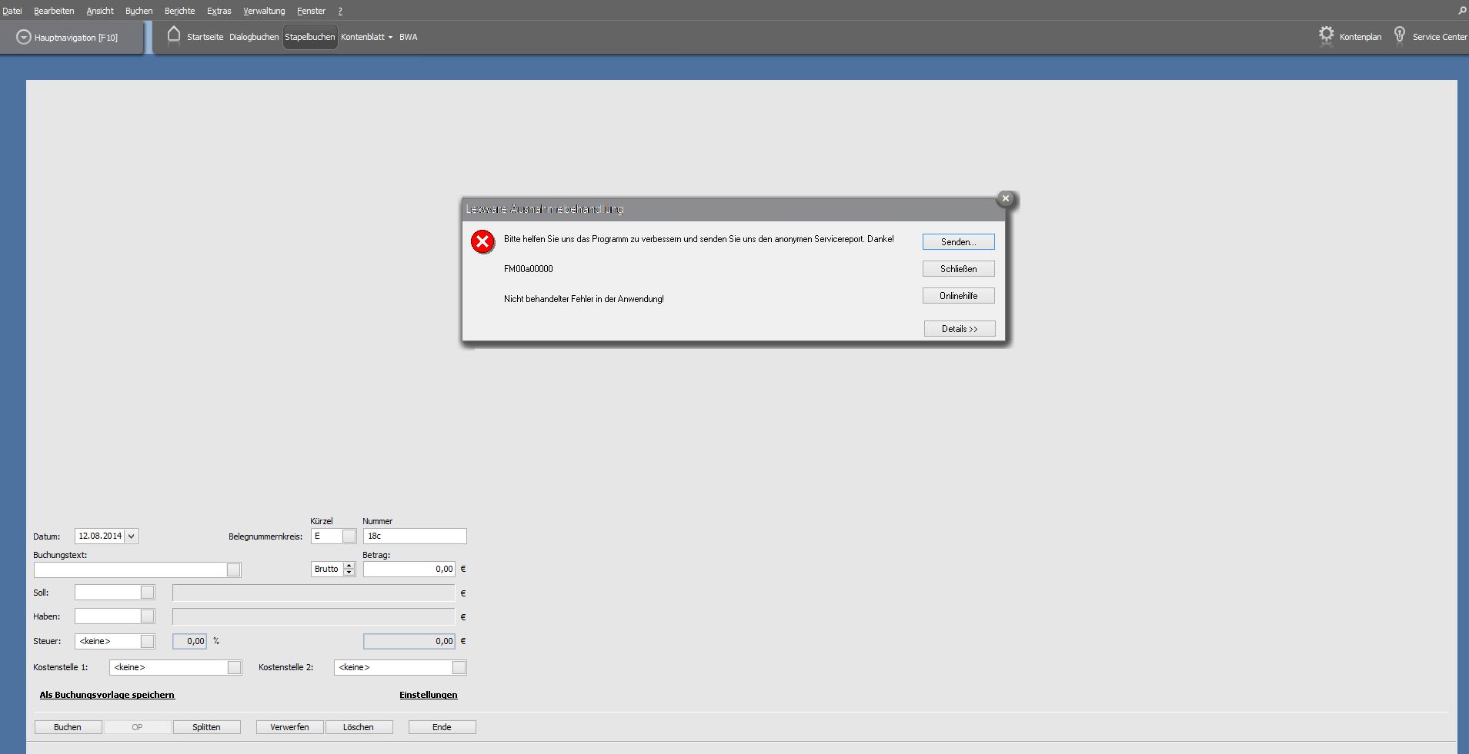Open BWA from the toolbar
This screenshot has width=1469, height=754.
409,37
